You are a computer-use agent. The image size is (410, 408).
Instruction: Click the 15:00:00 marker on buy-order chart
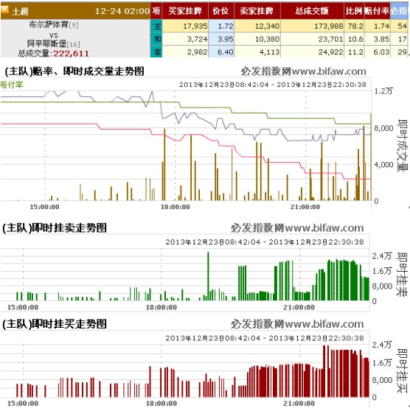[23, 403]
